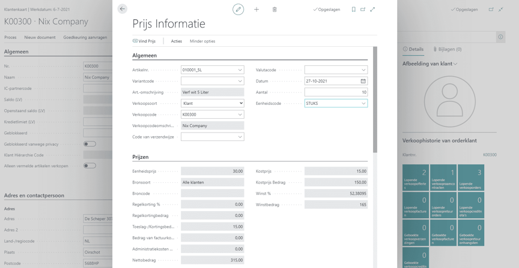
Task: Open Proces menu in Klantenkaart
Action: [x=10, y=37]
